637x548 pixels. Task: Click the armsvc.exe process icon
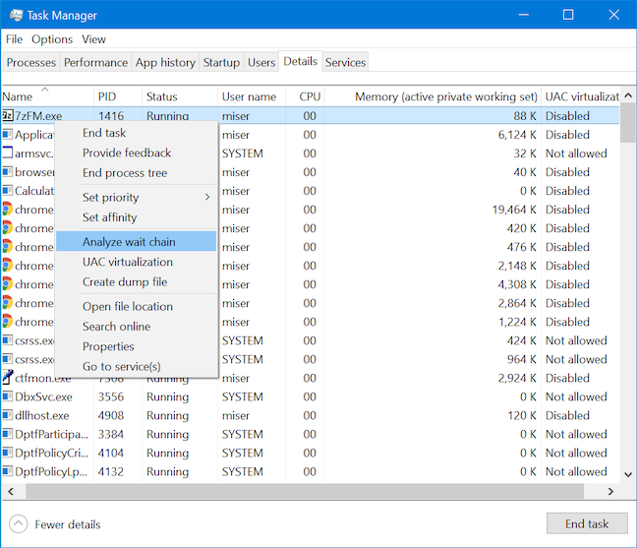8,152
